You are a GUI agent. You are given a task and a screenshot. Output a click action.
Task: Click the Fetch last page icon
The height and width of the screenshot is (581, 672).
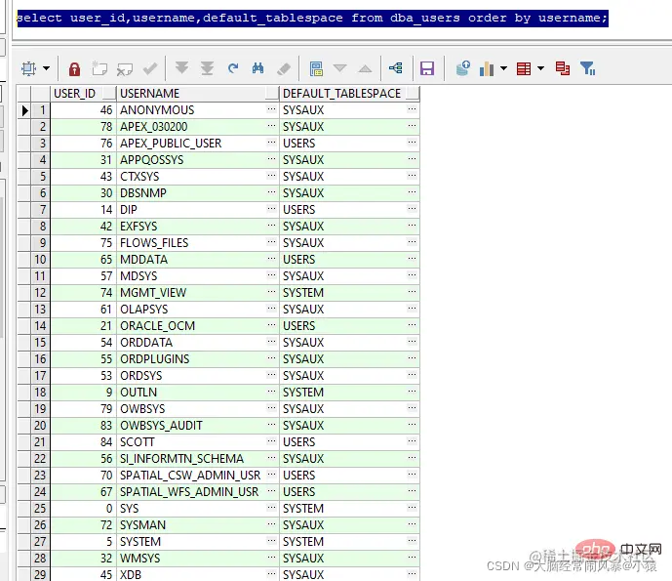coord(208,68)
